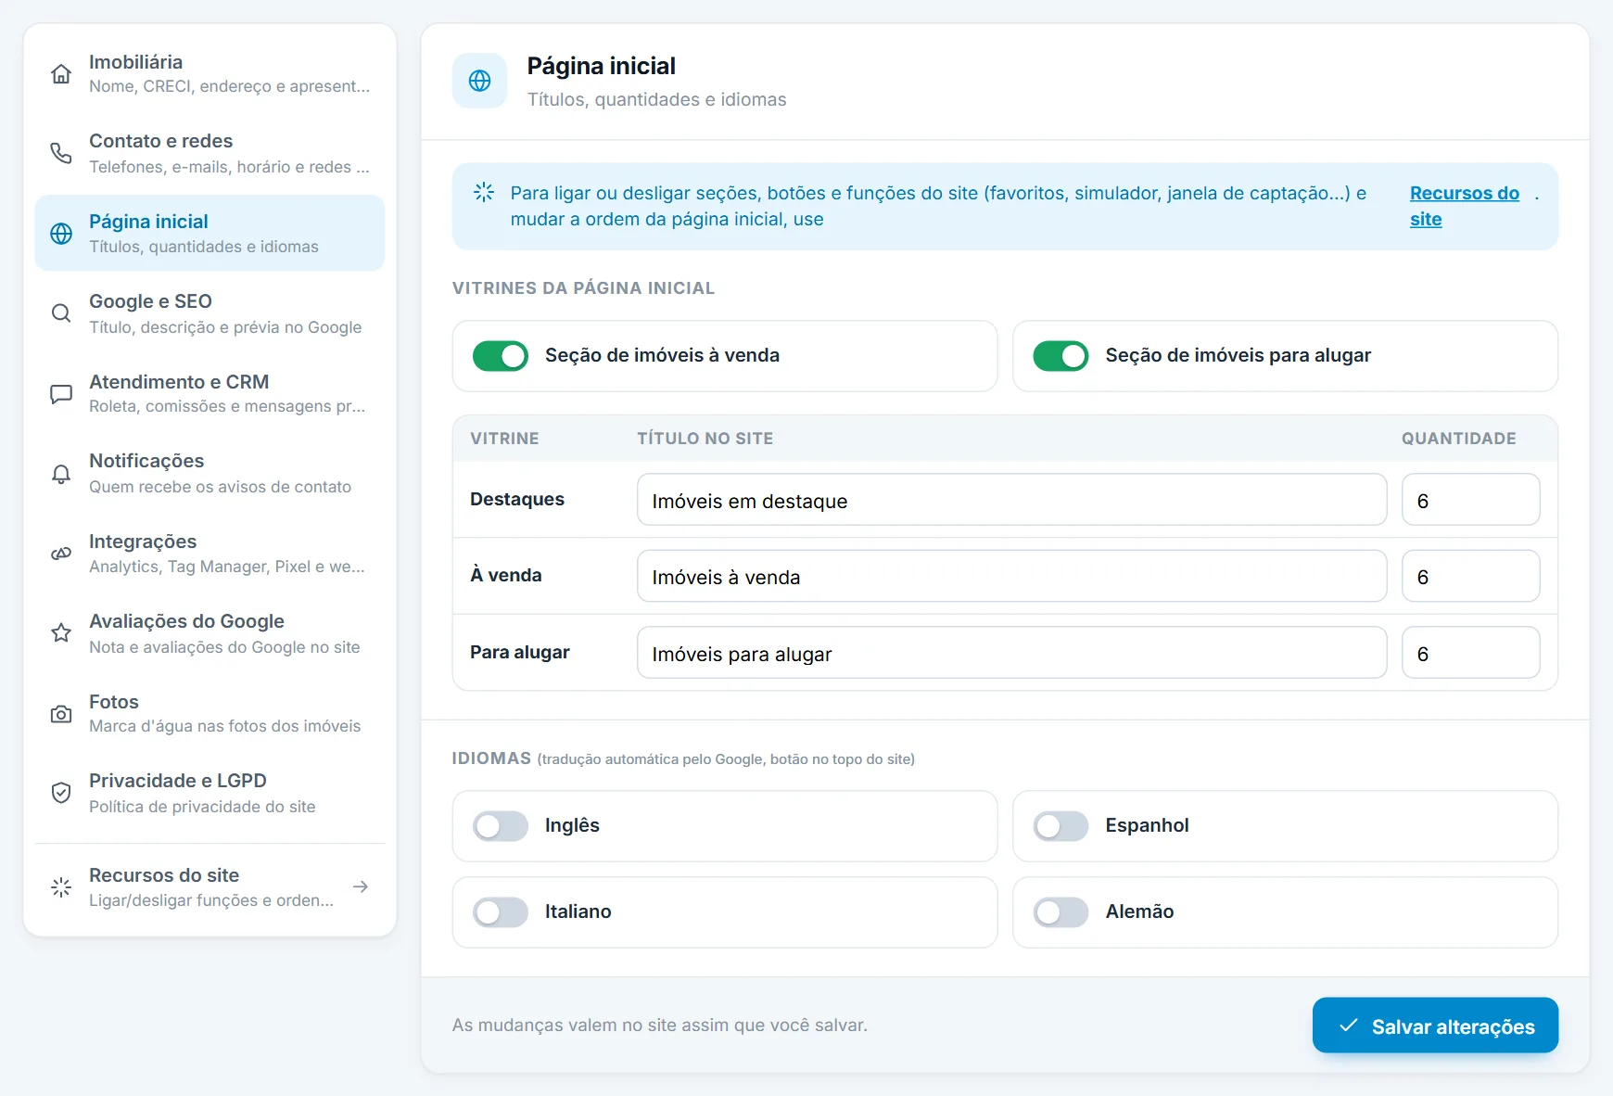Open the Avaliações do Google section
The image size is (1613, 1096).
click(x=210, y=633)
